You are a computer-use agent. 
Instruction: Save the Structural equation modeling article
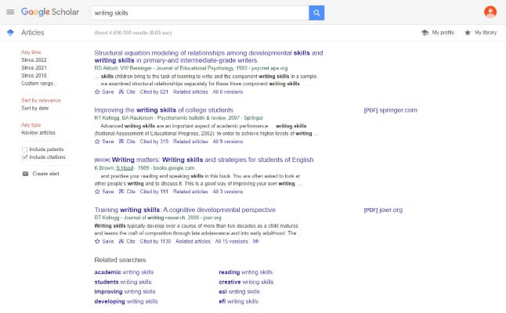104,92
